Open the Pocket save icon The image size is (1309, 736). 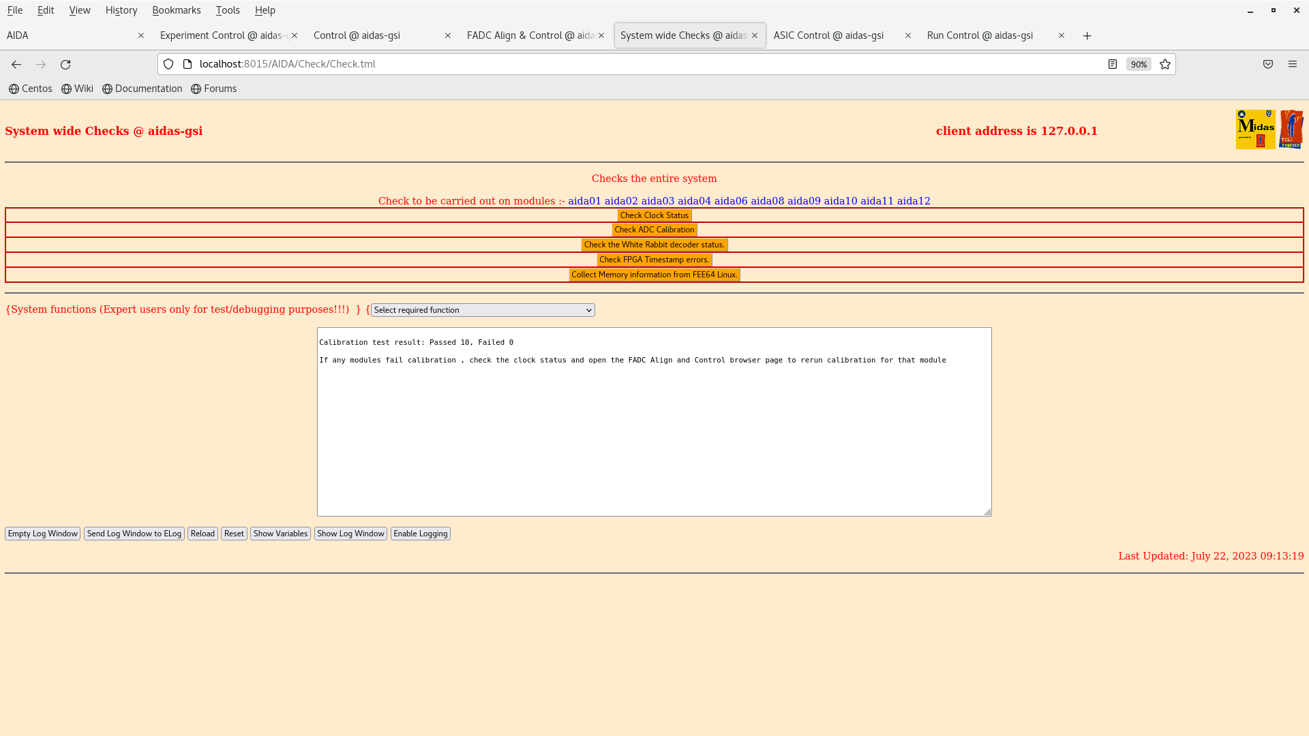coord(1268,64)
